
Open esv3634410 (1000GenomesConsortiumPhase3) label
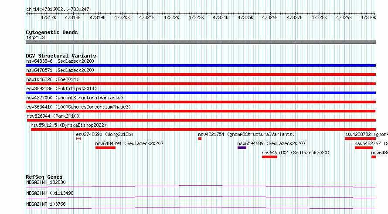tap(78, 107)
